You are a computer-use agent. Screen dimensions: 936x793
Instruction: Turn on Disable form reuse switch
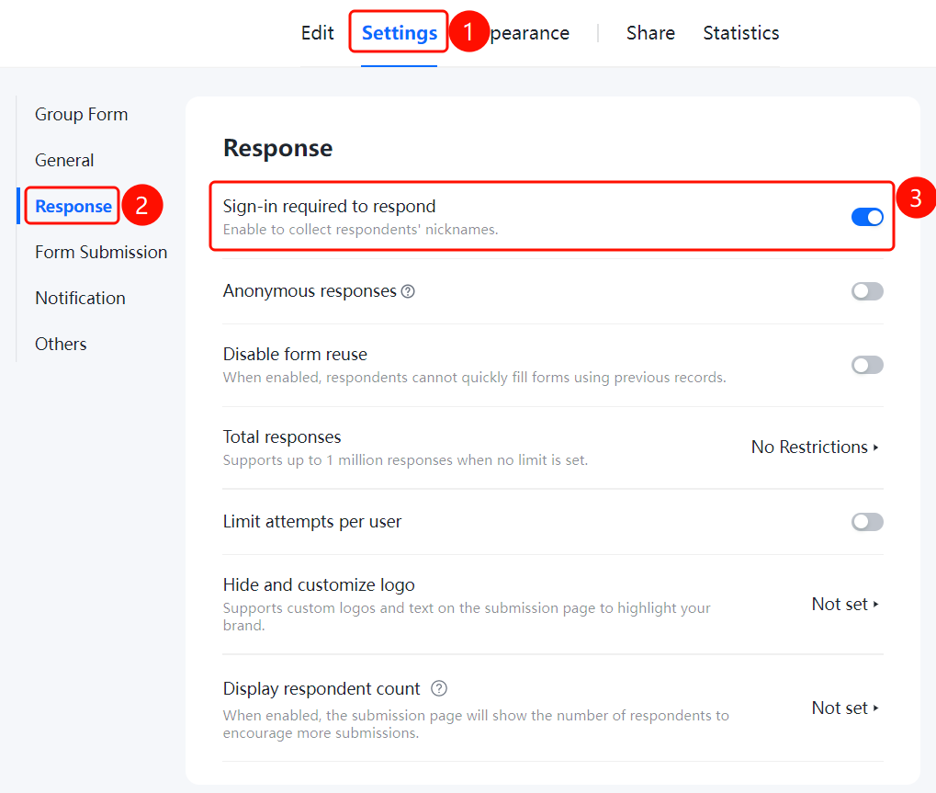(x=867, y=365)
